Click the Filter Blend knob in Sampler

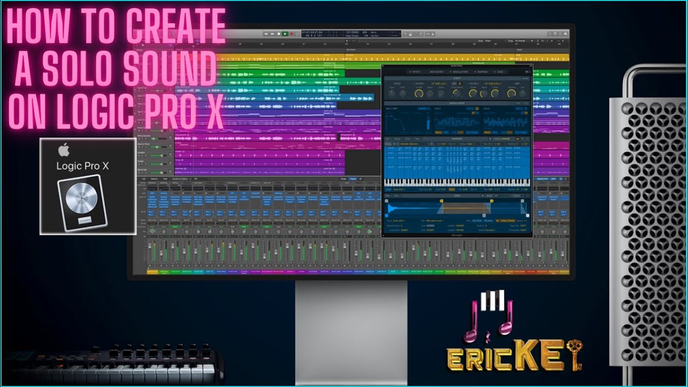456,92
